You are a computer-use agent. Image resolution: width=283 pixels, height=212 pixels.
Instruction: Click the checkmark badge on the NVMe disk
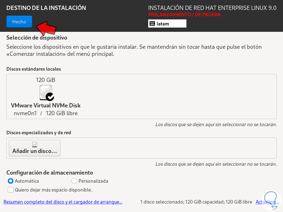(x=50, y=96)
